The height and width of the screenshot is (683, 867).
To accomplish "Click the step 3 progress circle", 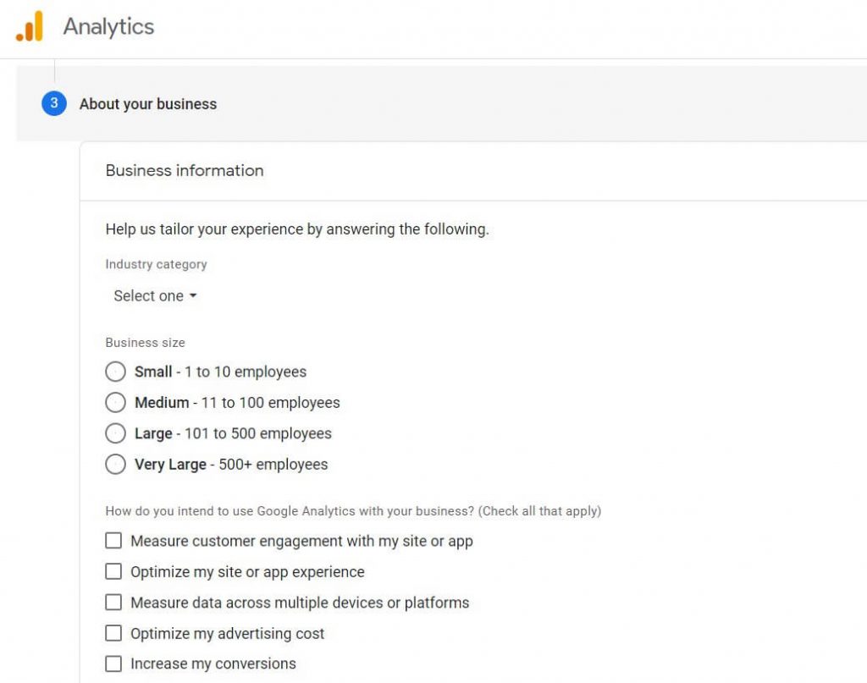I will pyautogui.click(x=53, y=103).
